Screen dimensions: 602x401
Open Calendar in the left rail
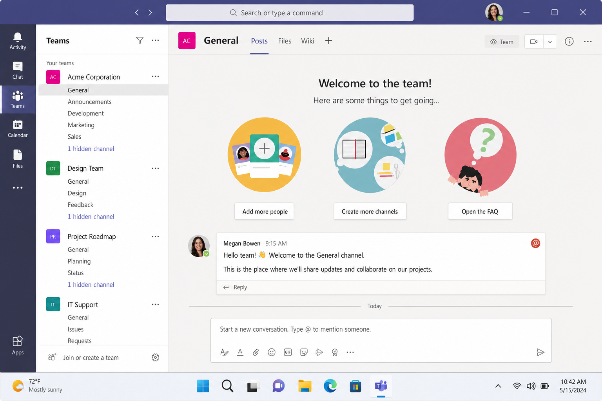click(x=18, y=129)
